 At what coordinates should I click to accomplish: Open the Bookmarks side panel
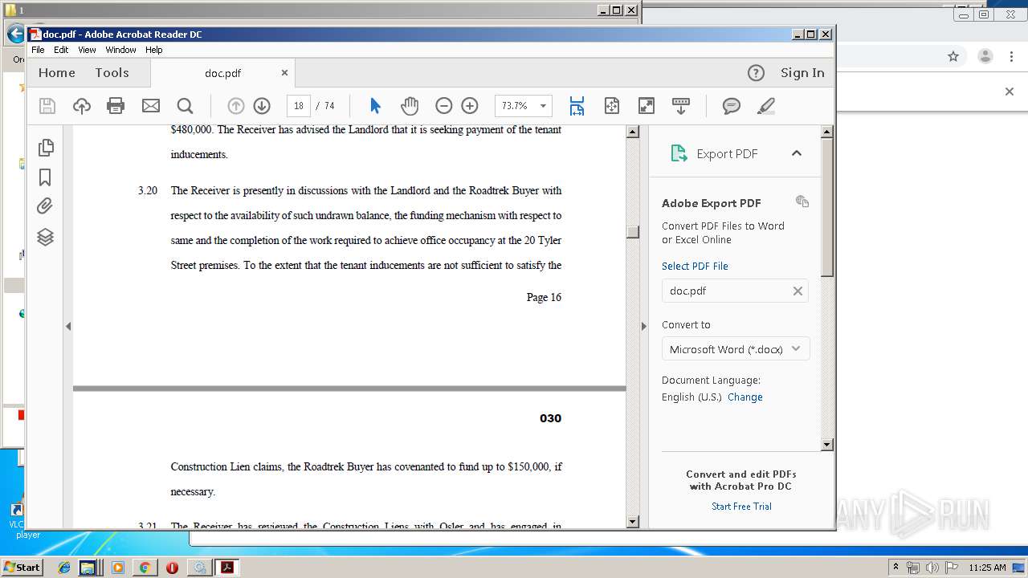pyautogui.click(x=46, y=177)
